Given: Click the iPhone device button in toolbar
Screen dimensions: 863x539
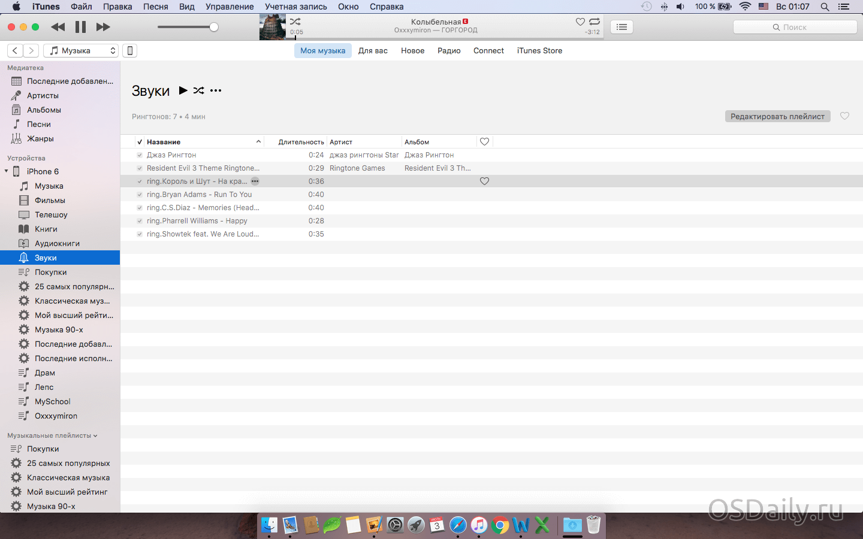Looking at the screenshot, I should [x=129, y=51].
